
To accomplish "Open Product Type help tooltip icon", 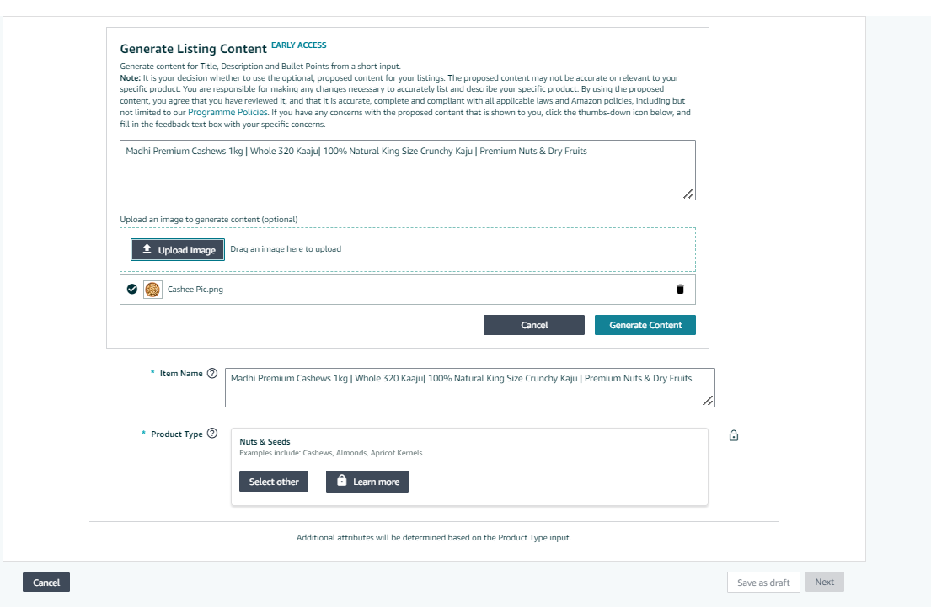I will (212, 433).
